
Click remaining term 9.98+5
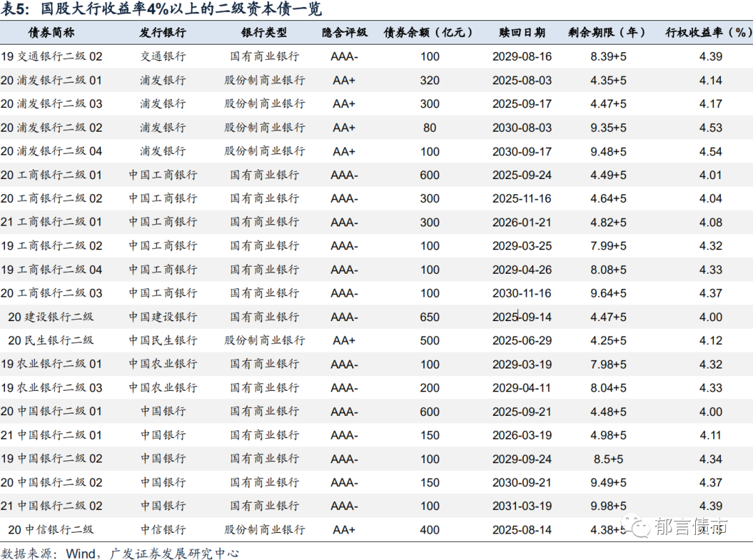click(609, 506)
